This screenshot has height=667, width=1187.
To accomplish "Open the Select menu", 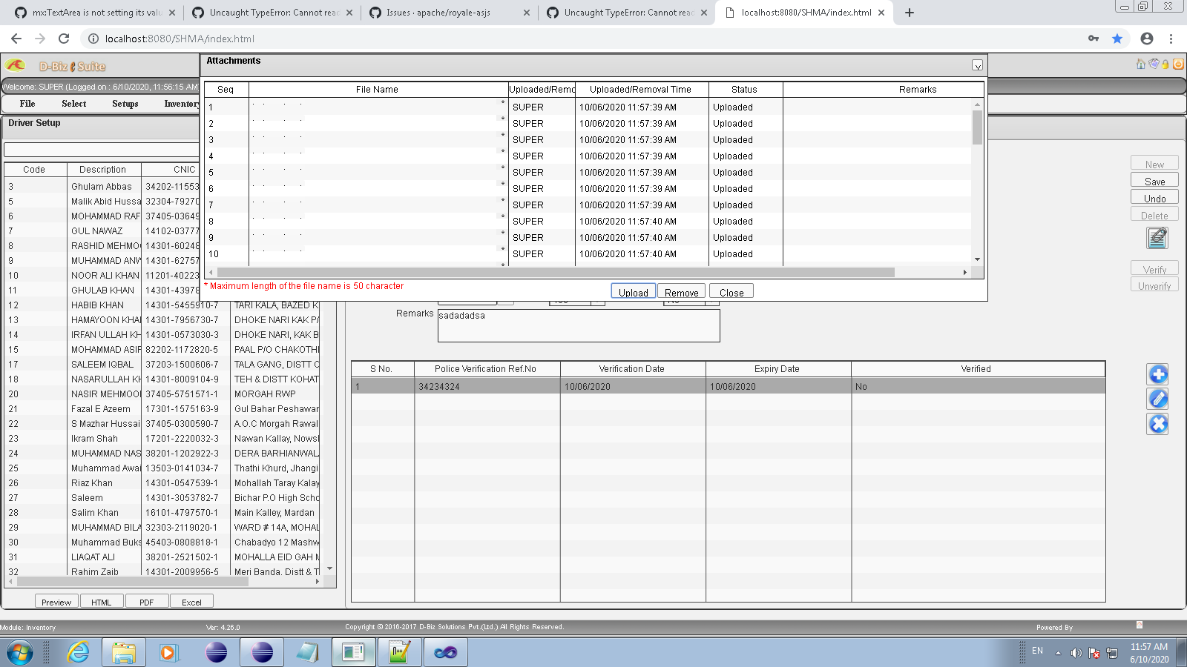I will [x=73, y=104].
